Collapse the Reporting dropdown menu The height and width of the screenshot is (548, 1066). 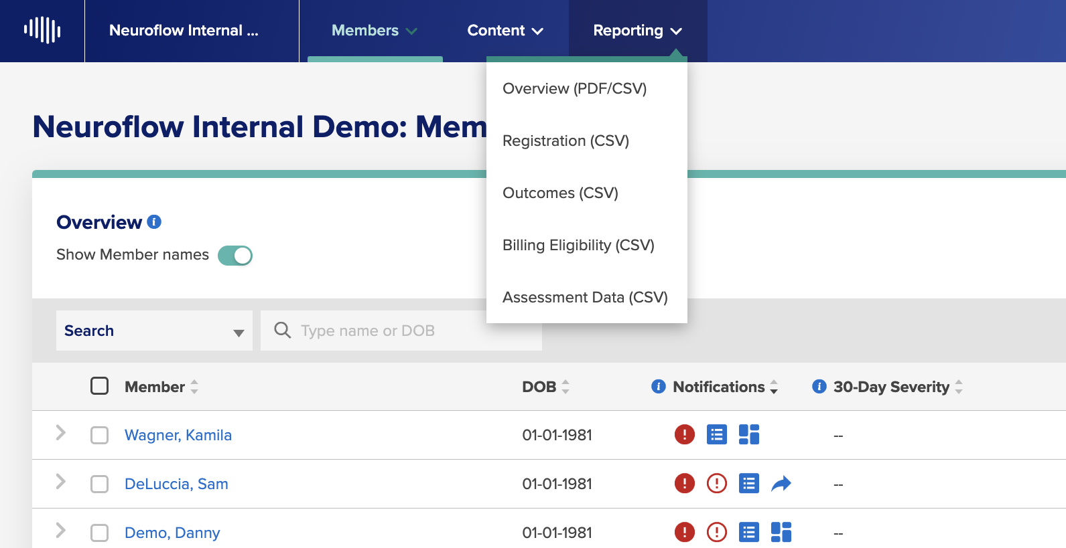point(638,31)
